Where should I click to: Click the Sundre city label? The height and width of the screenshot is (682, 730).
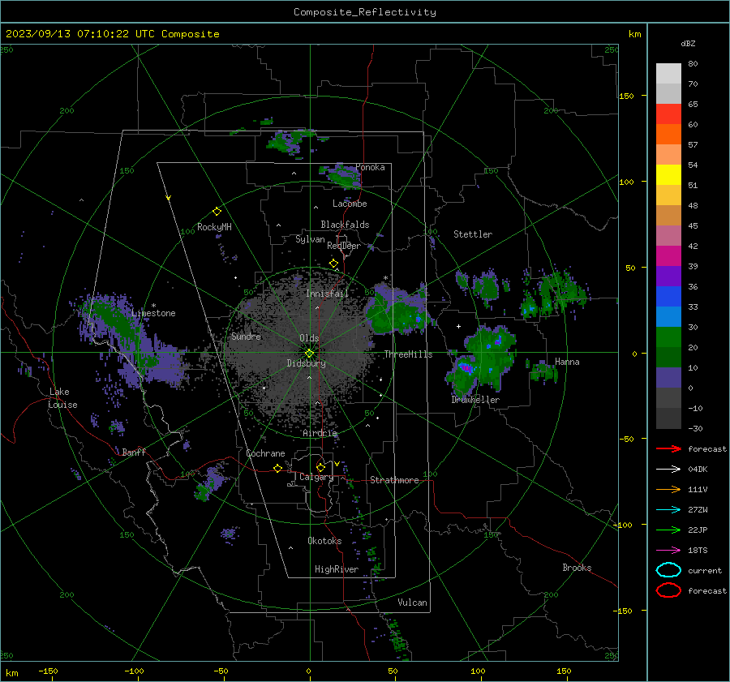246,337
